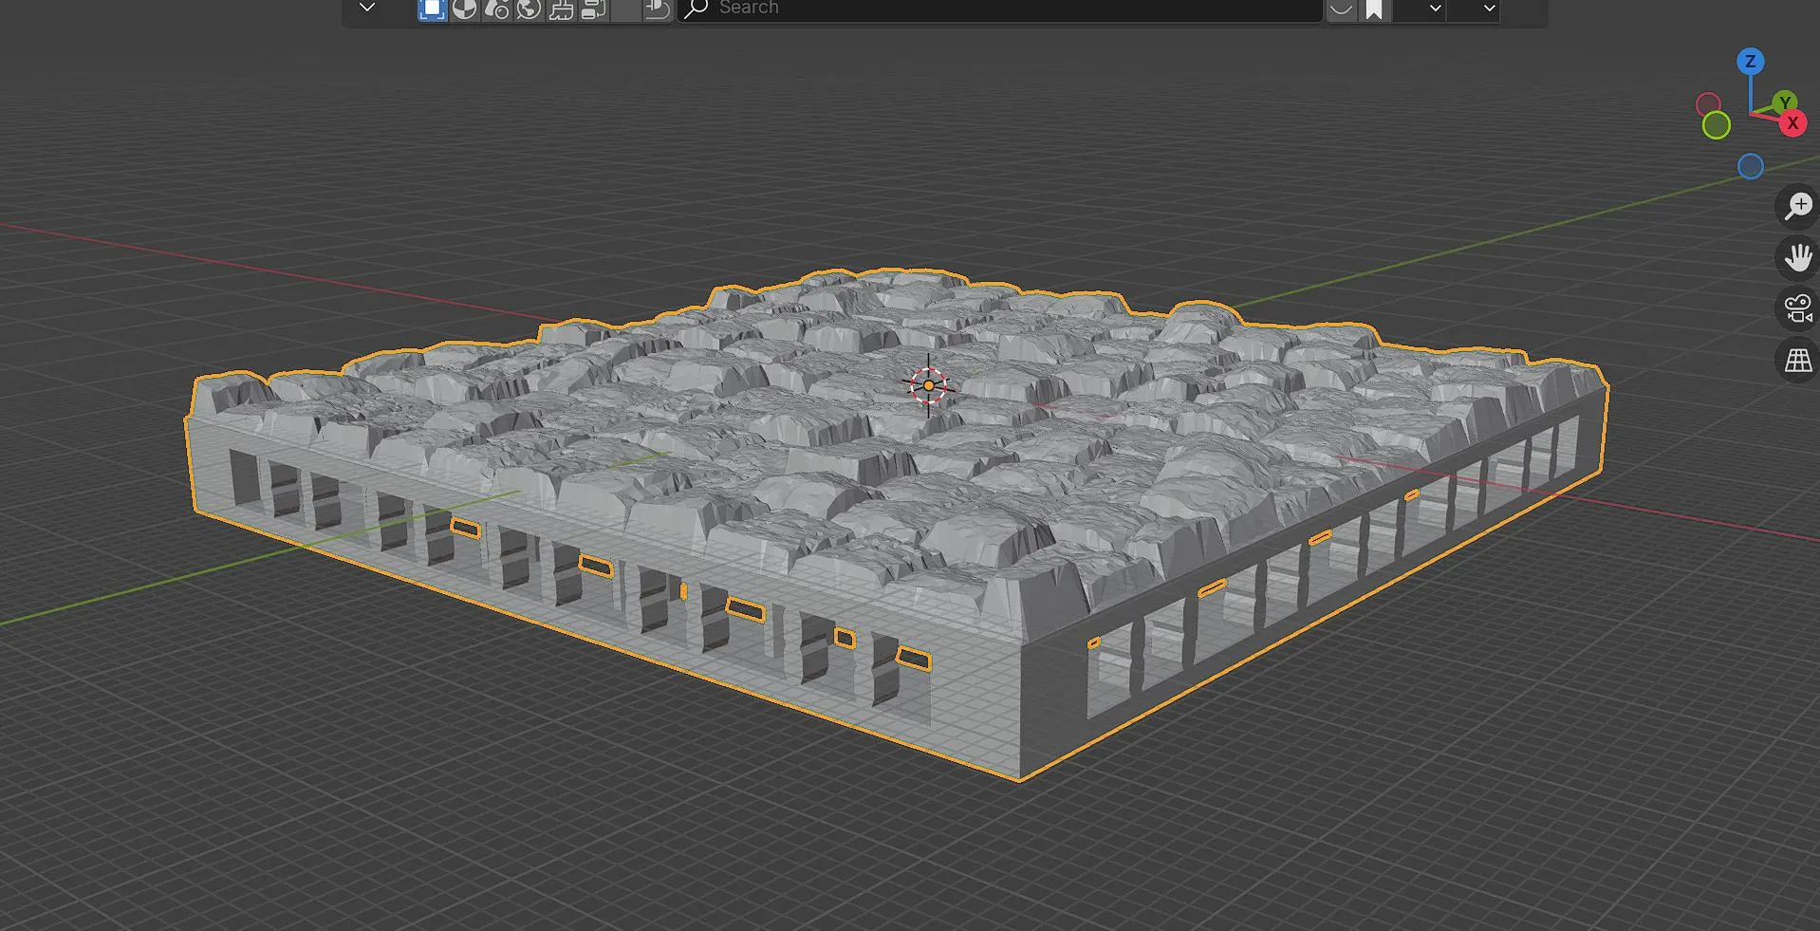Toggle the camera view button
Screen dimensions: 1820x931
click(1797, 308)
